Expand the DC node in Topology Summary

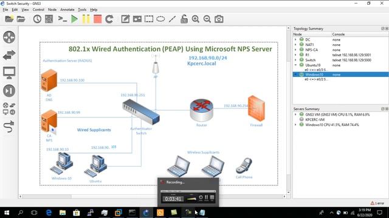pos(295,39)
